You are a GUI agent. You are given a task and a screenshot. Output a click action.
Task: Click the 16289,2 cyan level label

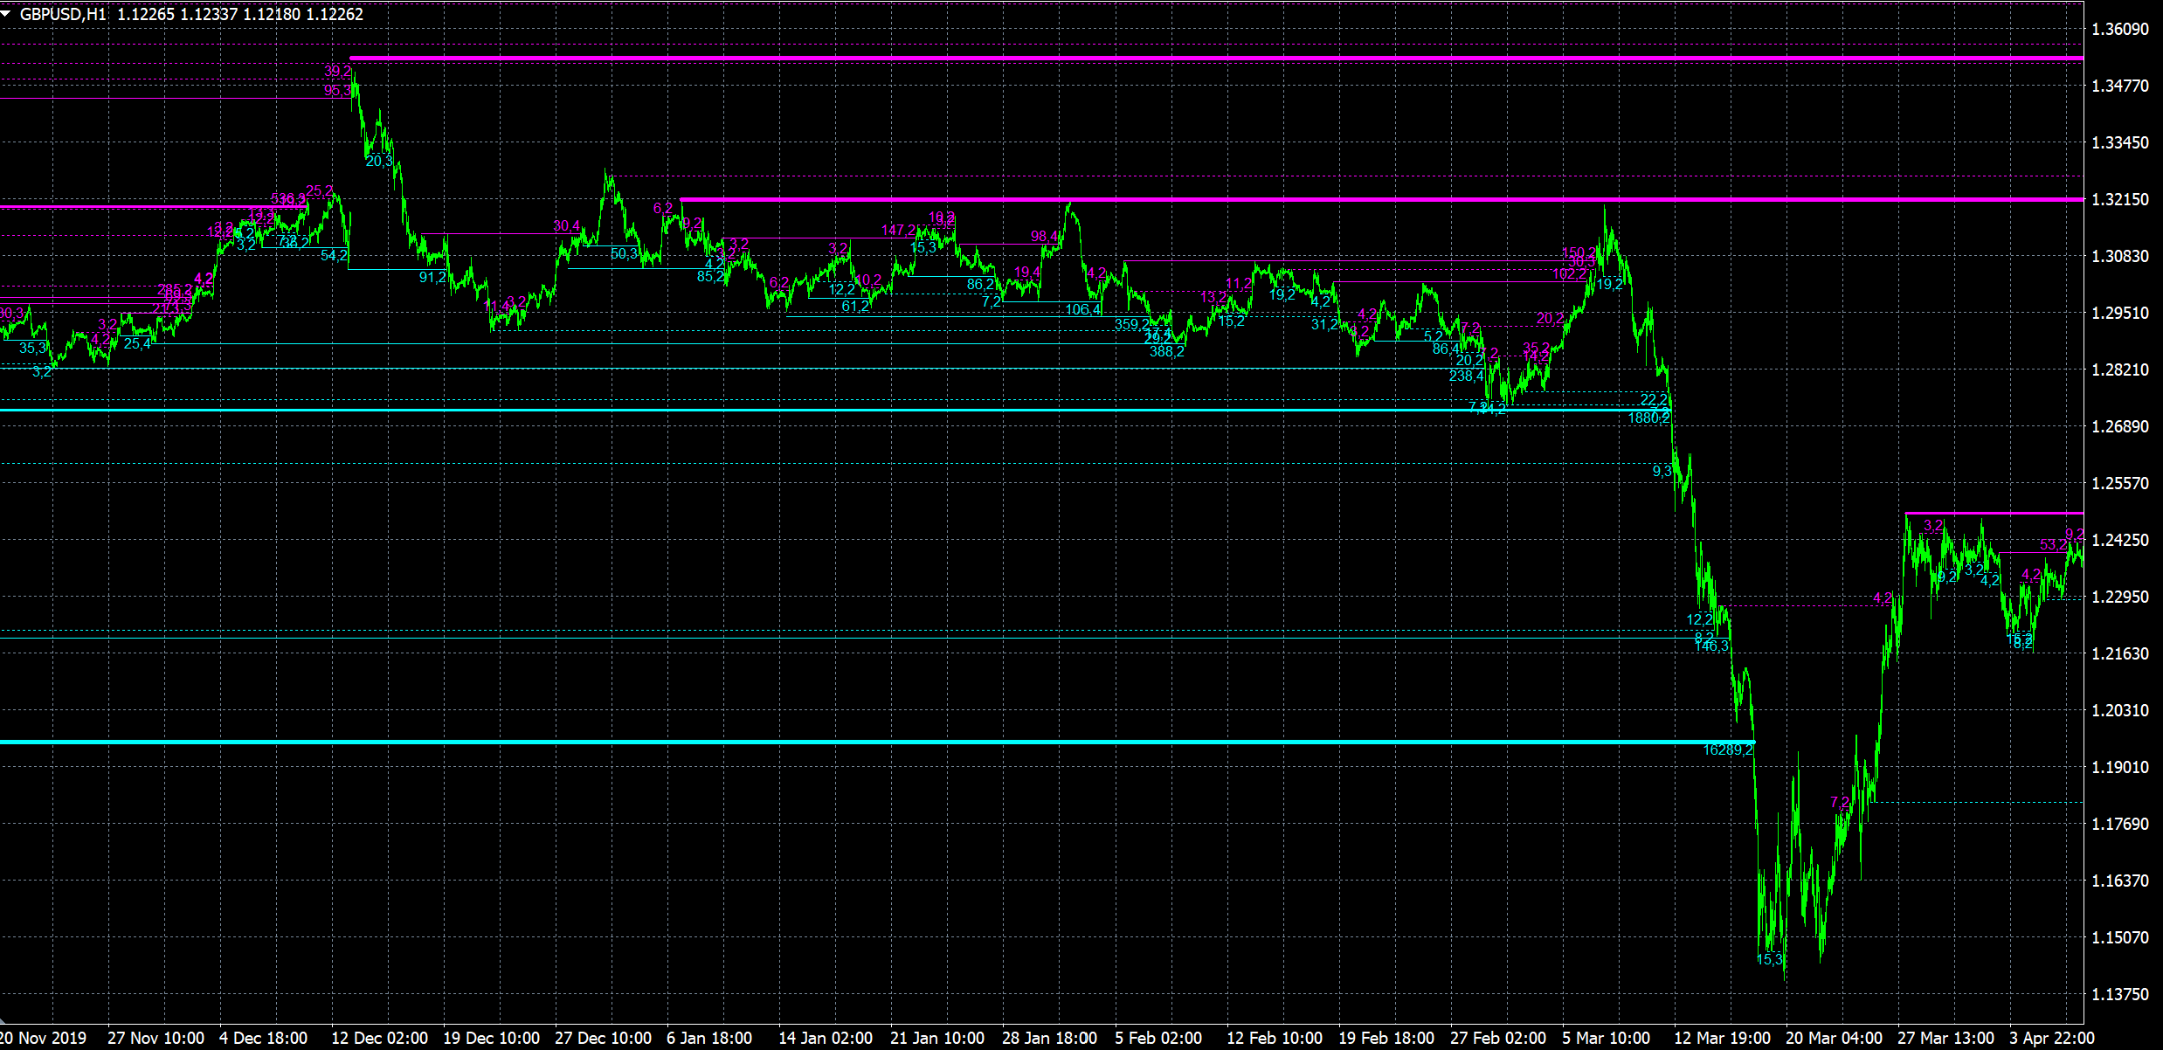tap(1728, 750)
